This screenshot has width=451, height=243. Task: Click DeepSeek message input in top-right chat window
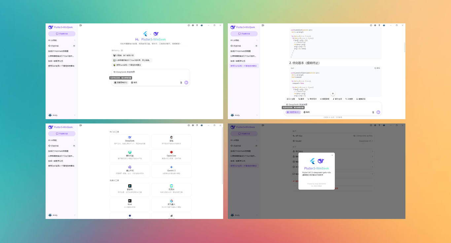pyautogui.click(x=333, y=104)
